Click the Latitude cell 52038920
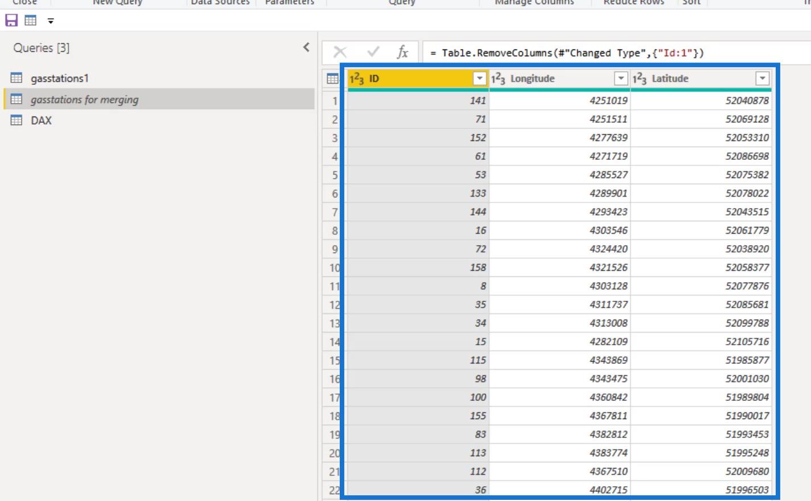This screenshot has height=501, width=811. pos(701,249)
